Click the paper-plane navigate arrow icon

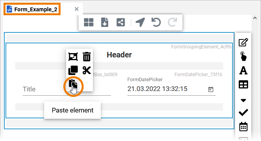click(x=140, y=22)
